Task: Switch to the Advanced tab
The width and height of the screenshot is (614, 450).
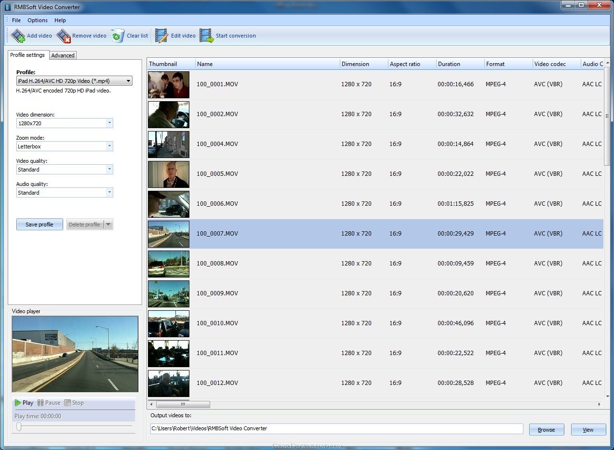Action: [x=63, y=55]
